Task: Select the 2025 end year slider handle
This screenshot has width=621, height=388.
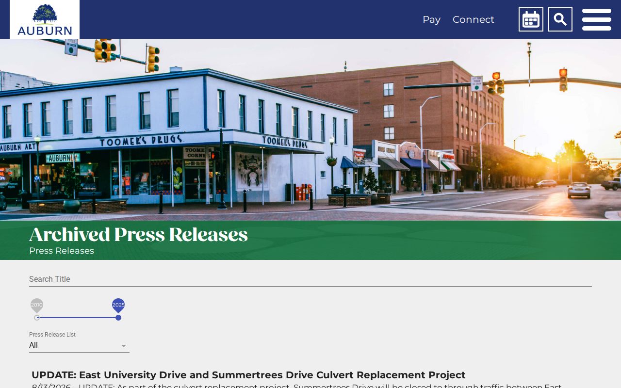Action: pos(118,318)
